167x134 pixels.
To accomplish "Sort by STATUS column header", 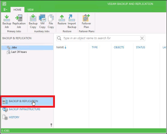I will (x=141, y=47).
